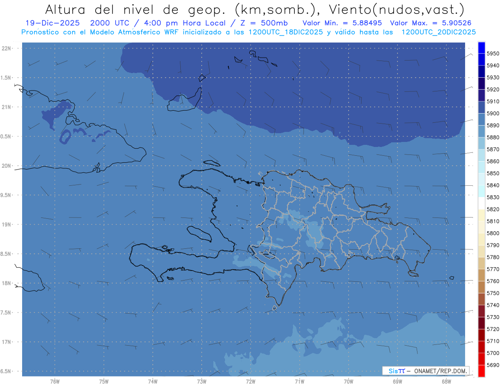Click the 5710 colorbar label
Viewport: 501px width, 387px height.
point(493,341)
